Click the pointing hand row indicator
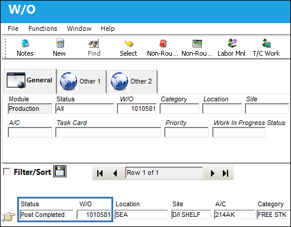The width and height of the screenshot is (291, 227). pos(8,216)
